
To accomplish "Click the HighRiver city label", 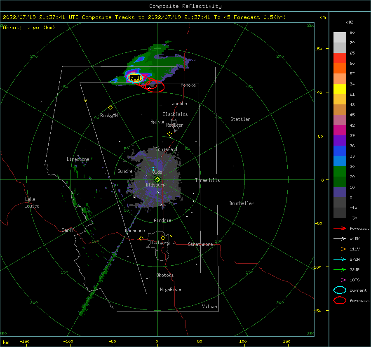I will tap(171, 290).
